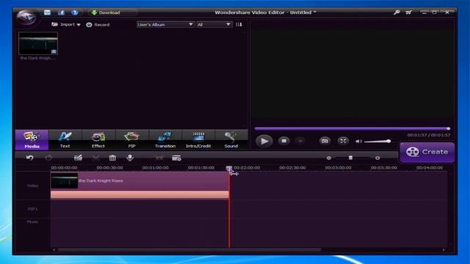Switch to the Media tab
The width and height of the screenshot is (470, 264).
tap(32, 140)
